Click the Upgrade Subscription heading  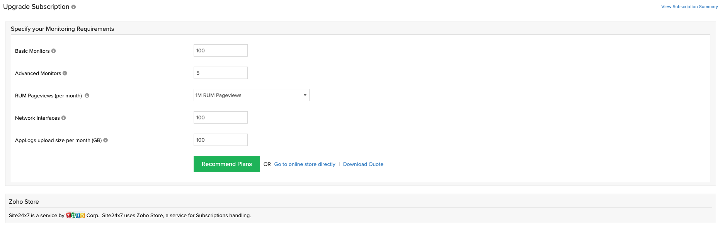pos(36,7)
